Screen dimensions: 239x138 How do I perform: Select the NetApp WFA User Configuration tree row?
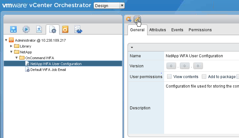tap(63, 63)
